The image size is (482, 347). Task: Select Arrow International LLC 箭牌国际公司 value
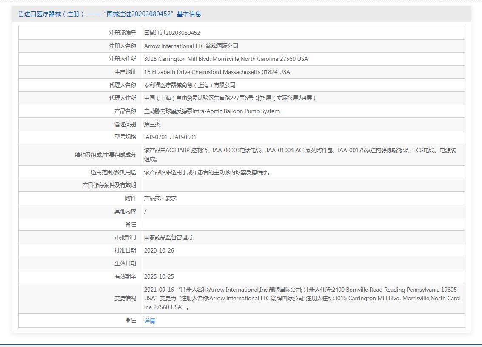[191, 46]
